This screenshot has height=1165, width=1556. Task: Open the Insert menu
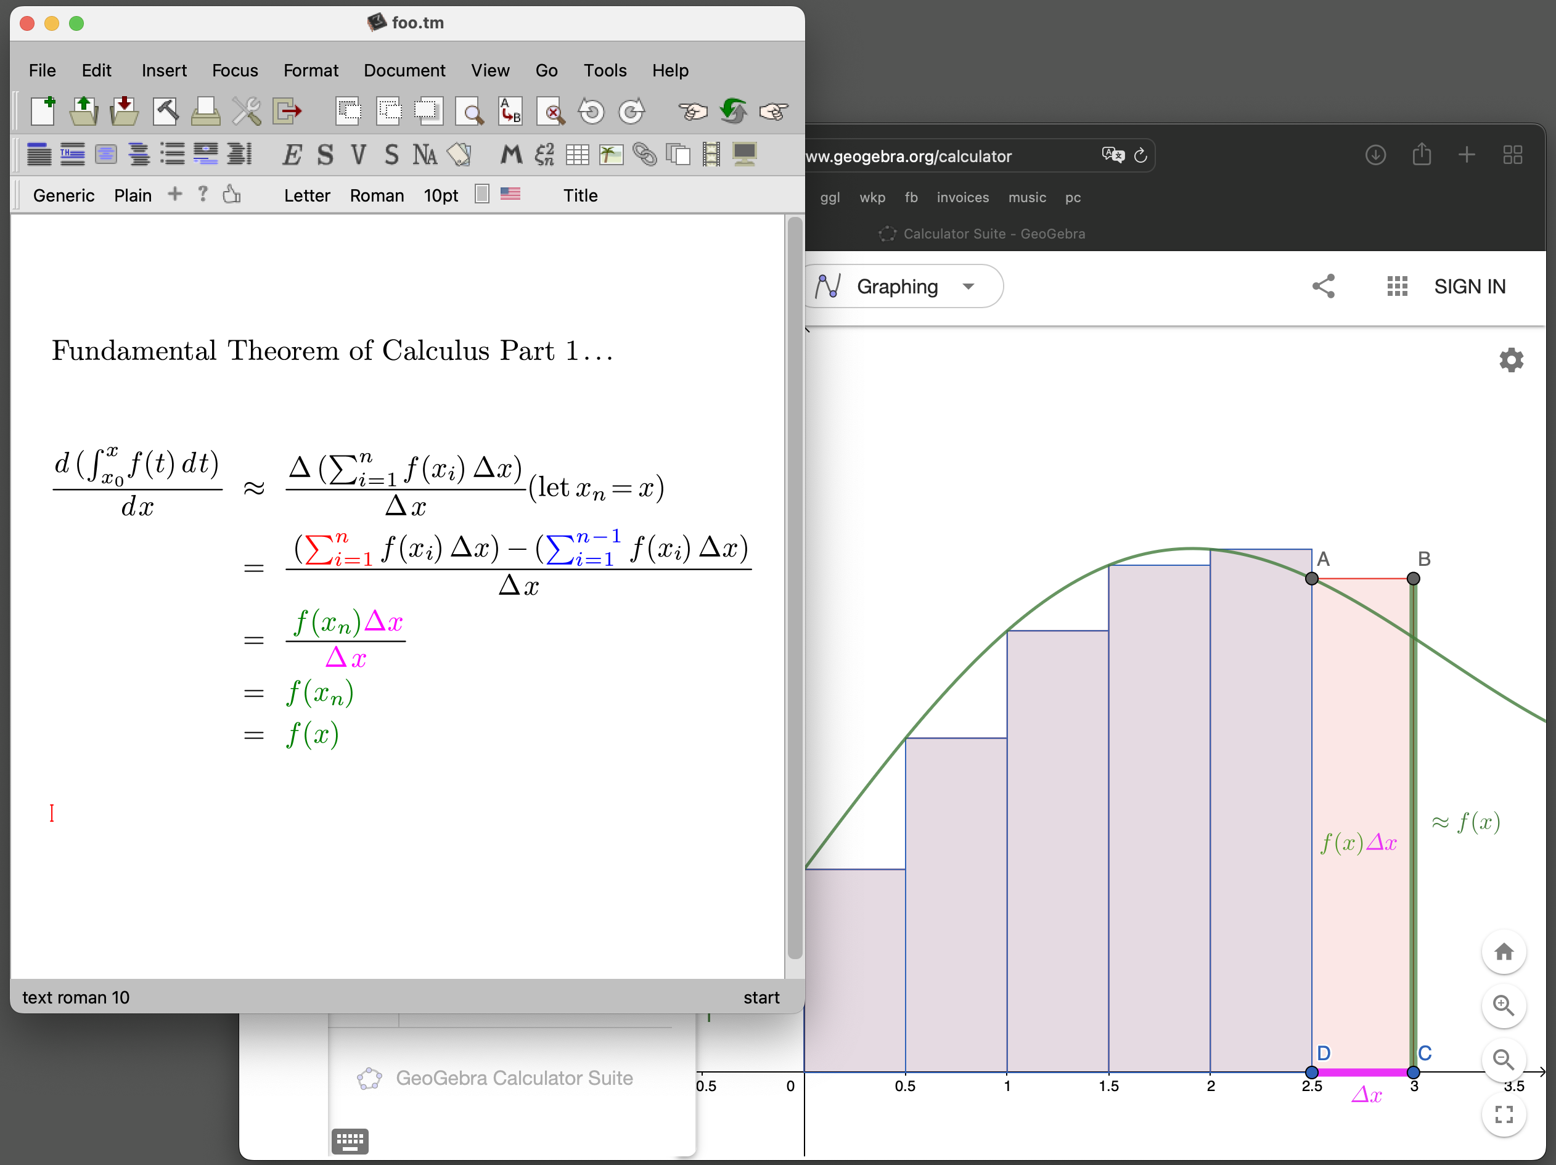(x=163, y=70)
